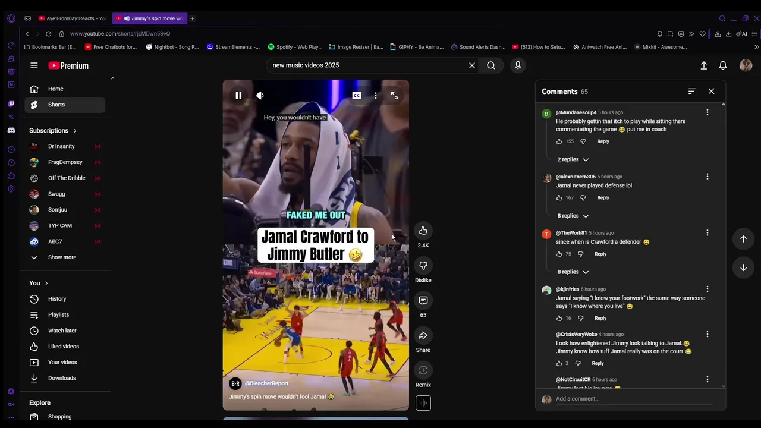
Task: Enter fullscreen on the Short
Action: 395,95
